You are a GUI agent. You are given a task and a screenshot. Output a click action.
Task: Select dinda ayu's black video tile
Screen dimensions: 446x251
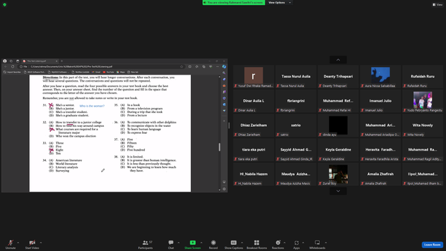[x=338, y=125]
